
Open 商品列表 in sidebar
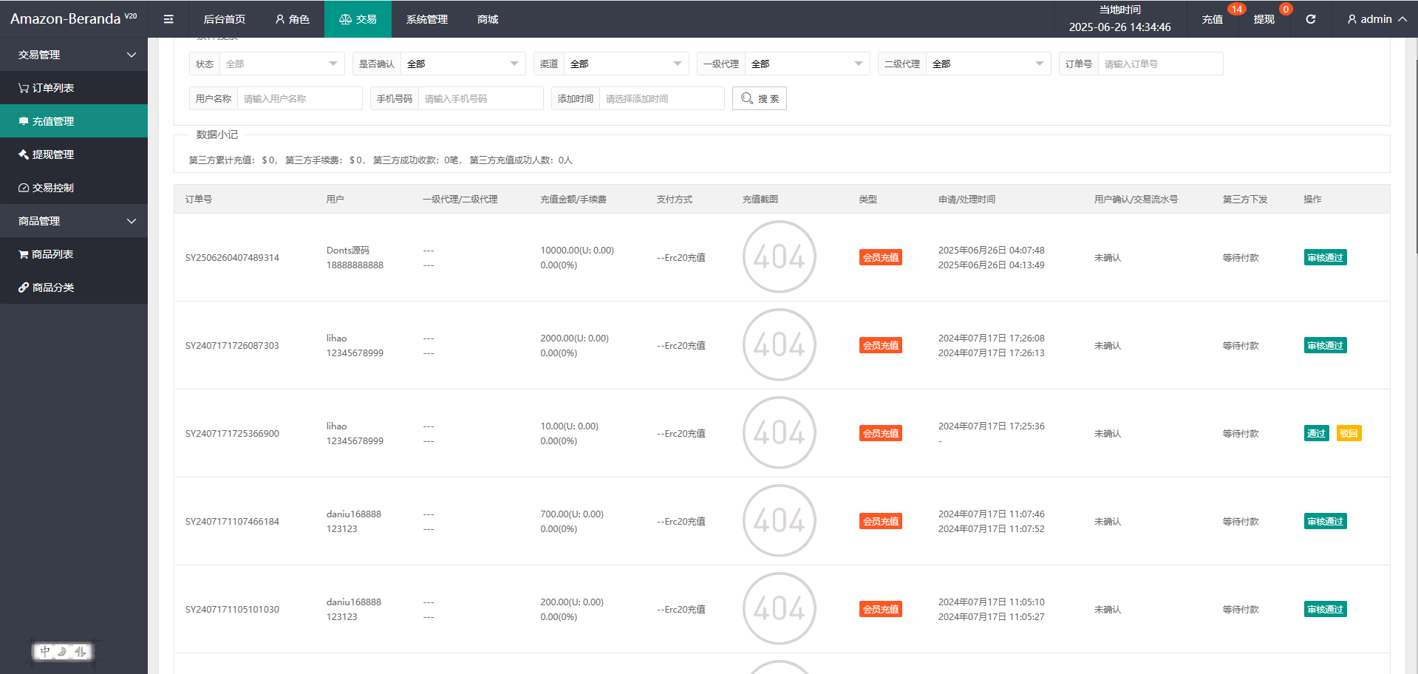click(x=74, y=254)
